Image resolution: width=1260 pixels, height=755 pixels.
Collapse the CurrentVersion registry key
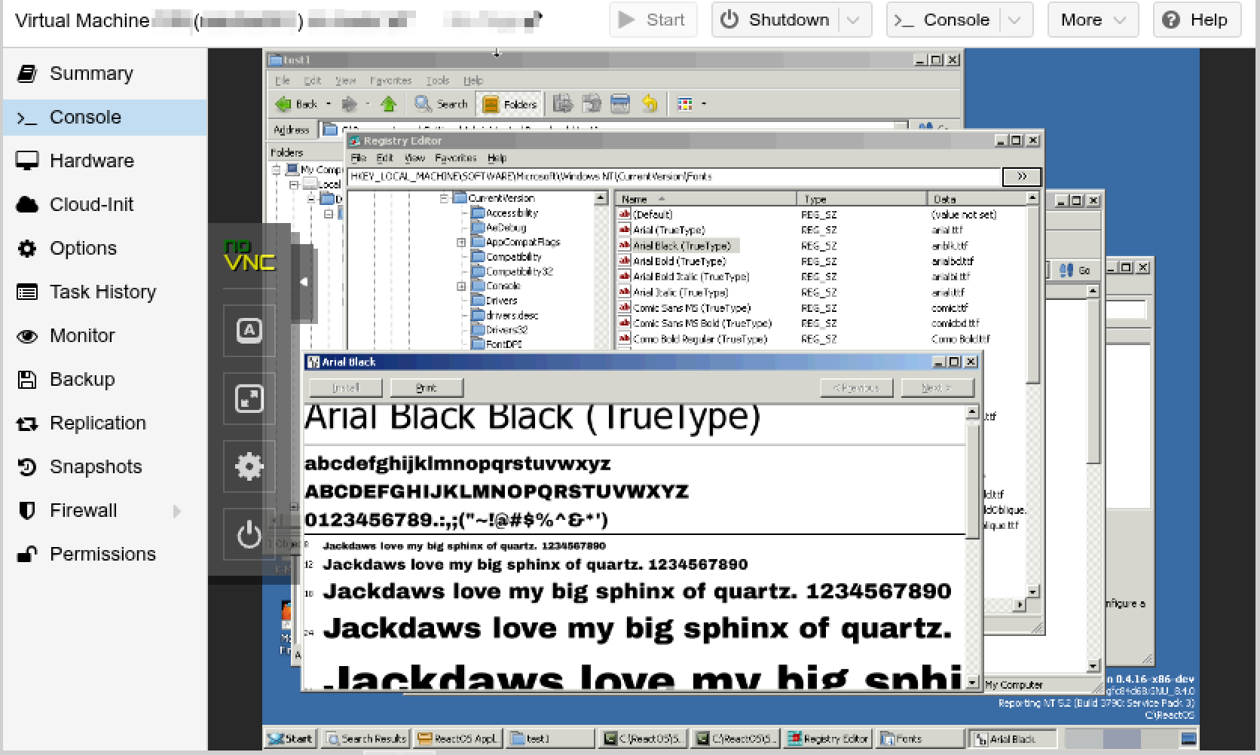[444, 198]
